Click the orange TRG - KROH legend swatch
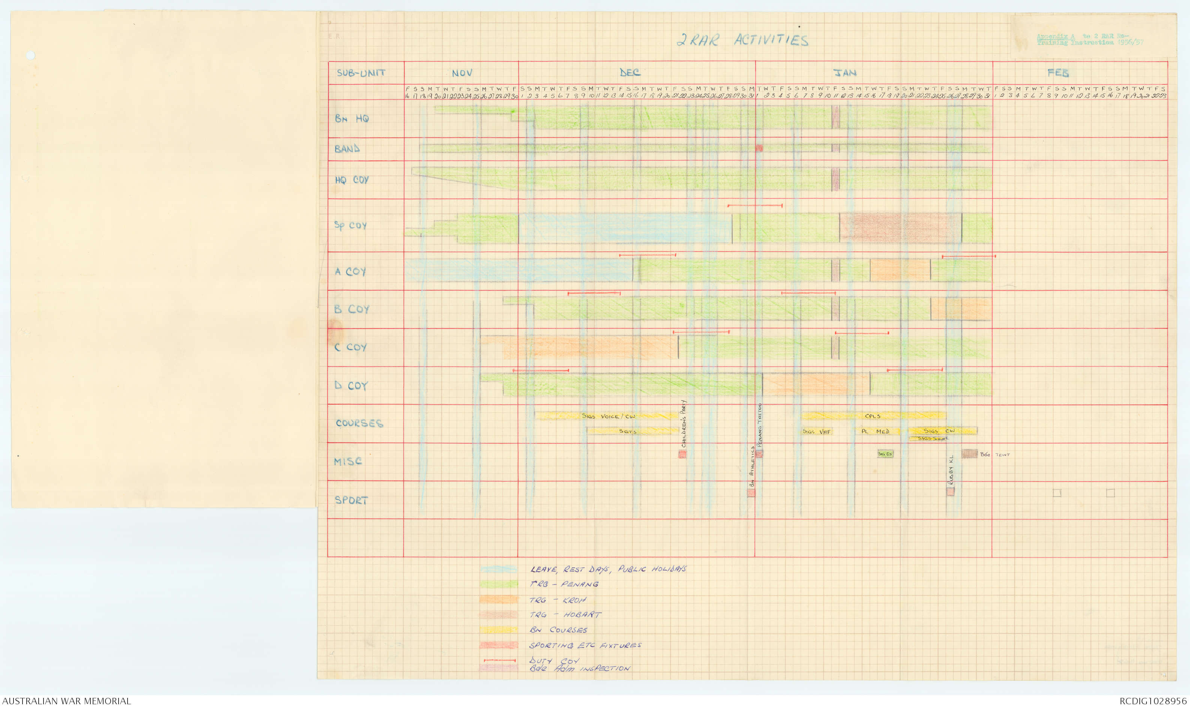This screenshot has height=708, width=1190. tap(499, 600)
